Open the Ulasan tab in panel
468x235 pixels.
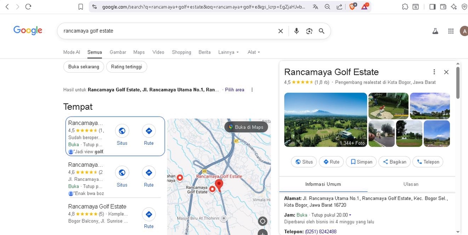click(x=411, y=184)
